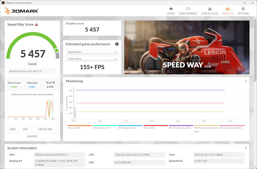Screen dimensions: 257x169
Task: Click the SAVE button
Action: click(25, 129)
